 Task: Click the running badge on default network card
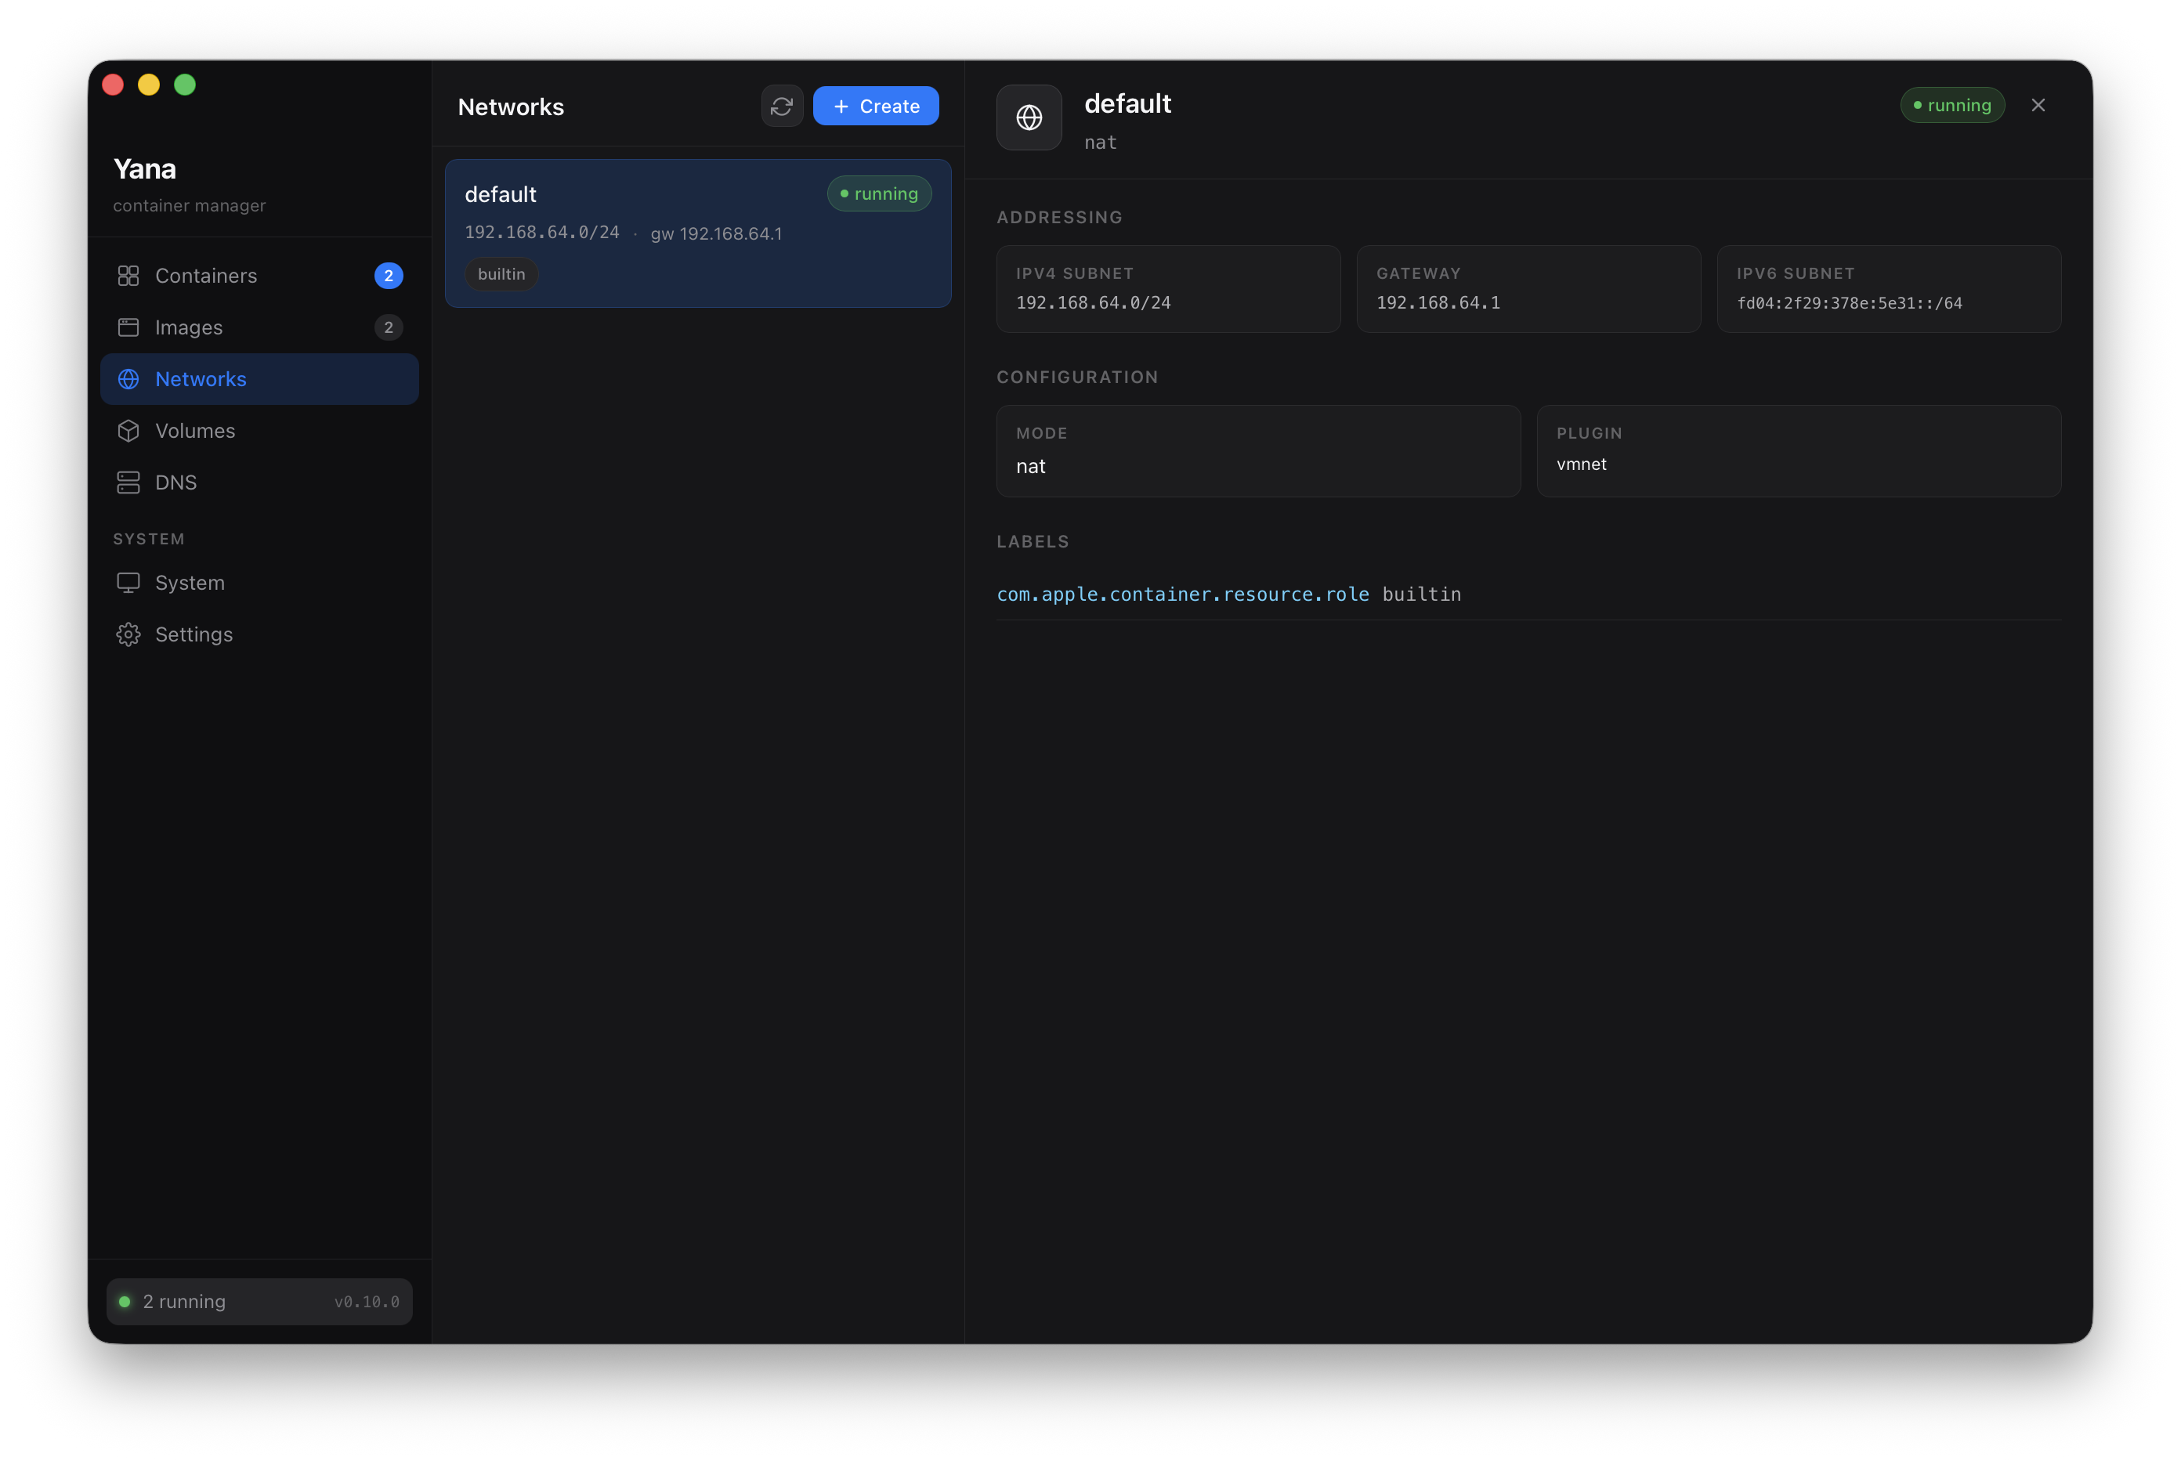click(x=878, y=193)
